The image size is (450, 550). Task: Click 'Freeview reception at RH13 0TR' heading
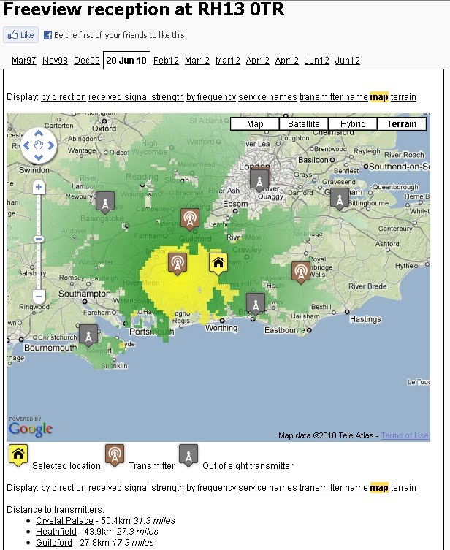pyautogui.click(x=144, y=9)
